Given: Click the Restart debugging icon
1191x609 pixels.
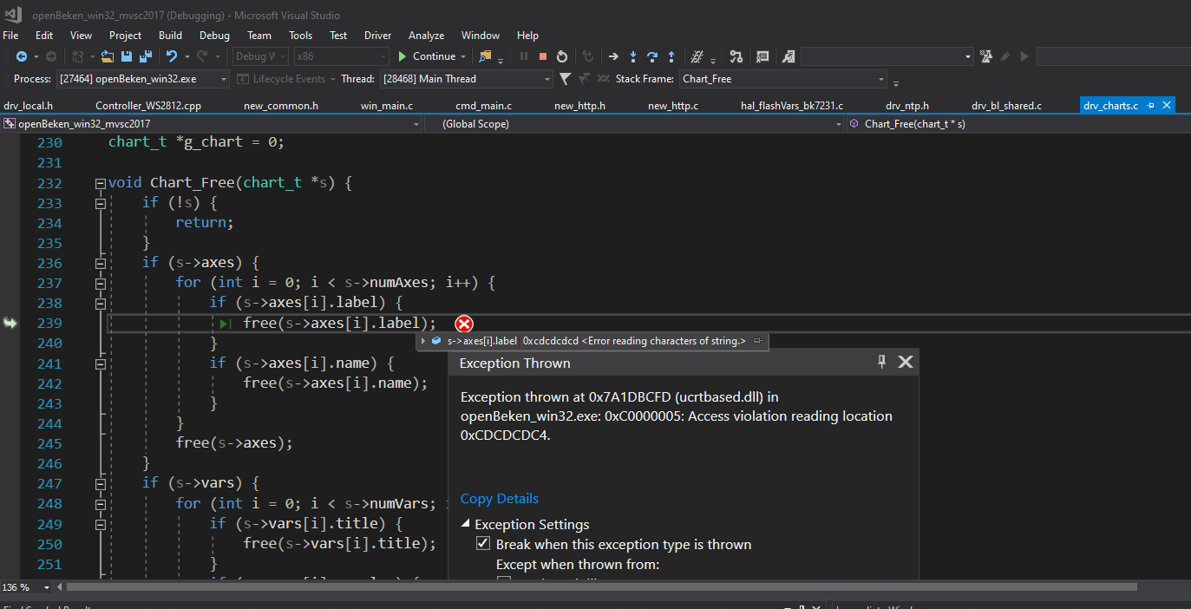Looking at the screenshot, I should 562,56.
